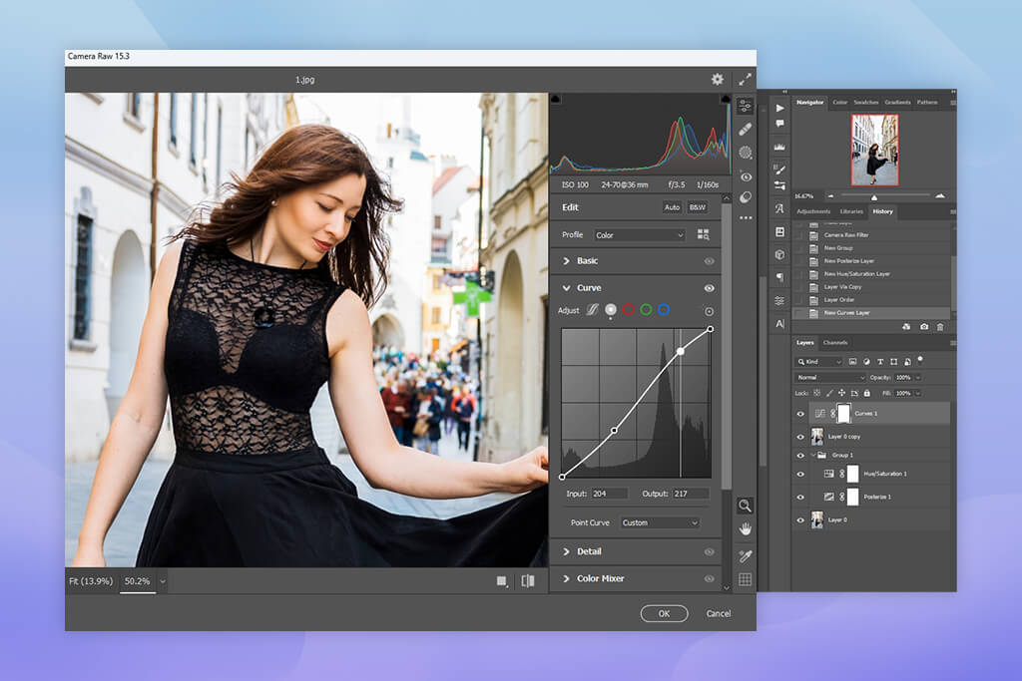Select the Edit sliders panel icon
Viewport: 1022px width, 681px height.
[745, 106]
